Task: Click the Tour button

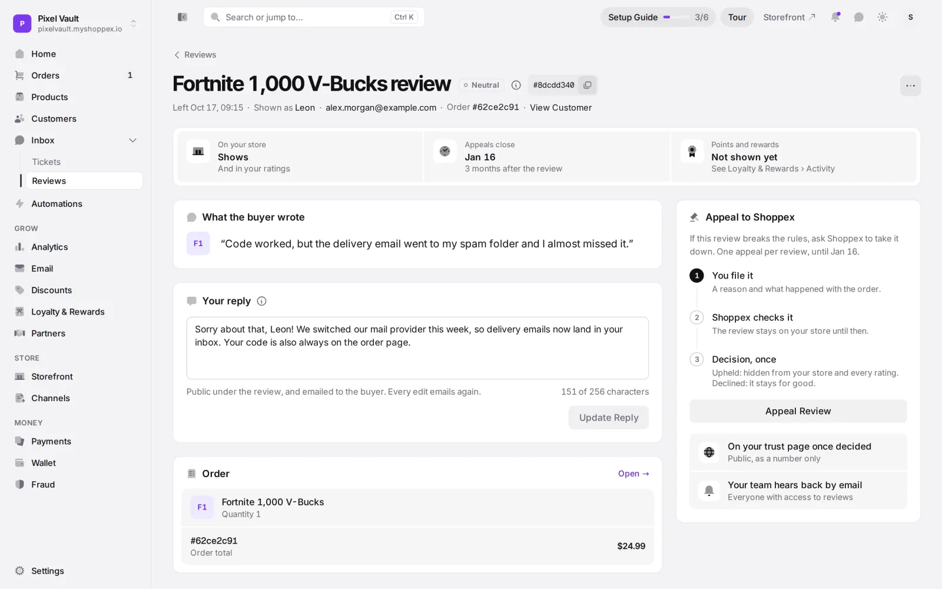Action: pos(737,17)
